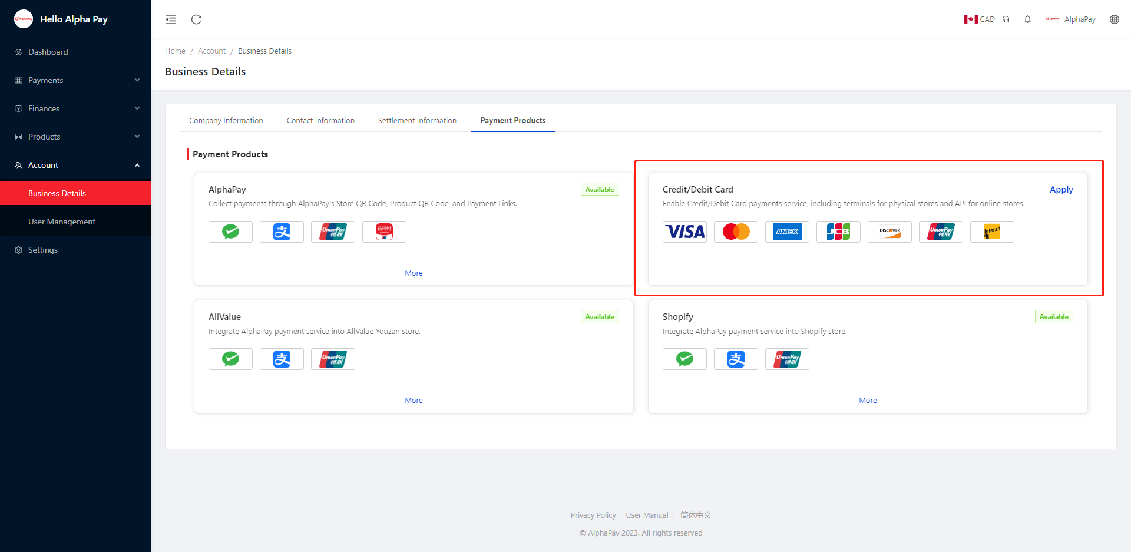Click the WeChat Pay icon in AlphaPay card
Image resolution: width=1131 pixels, height=552 pixels.
point(230,232)
